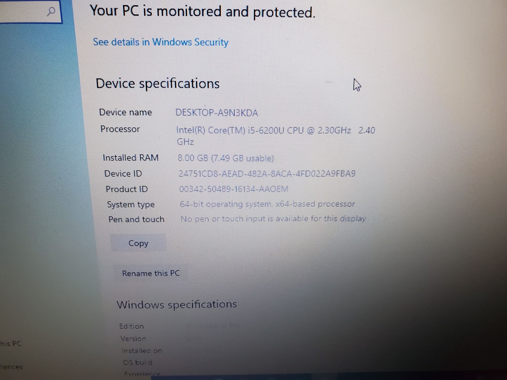The height and width of the screenshot is (380, 507).
Task: Select the device name DESKTOP-A9N3KDA text
Action: [x=217, y=113]
